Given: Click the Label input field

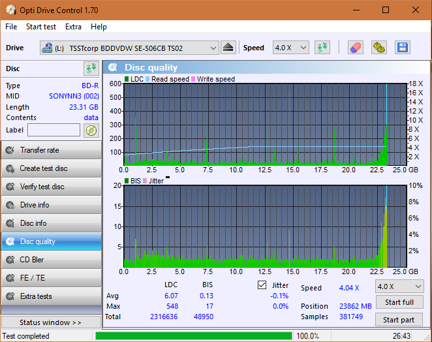Looking at the screenshot, I should [54, 130].
